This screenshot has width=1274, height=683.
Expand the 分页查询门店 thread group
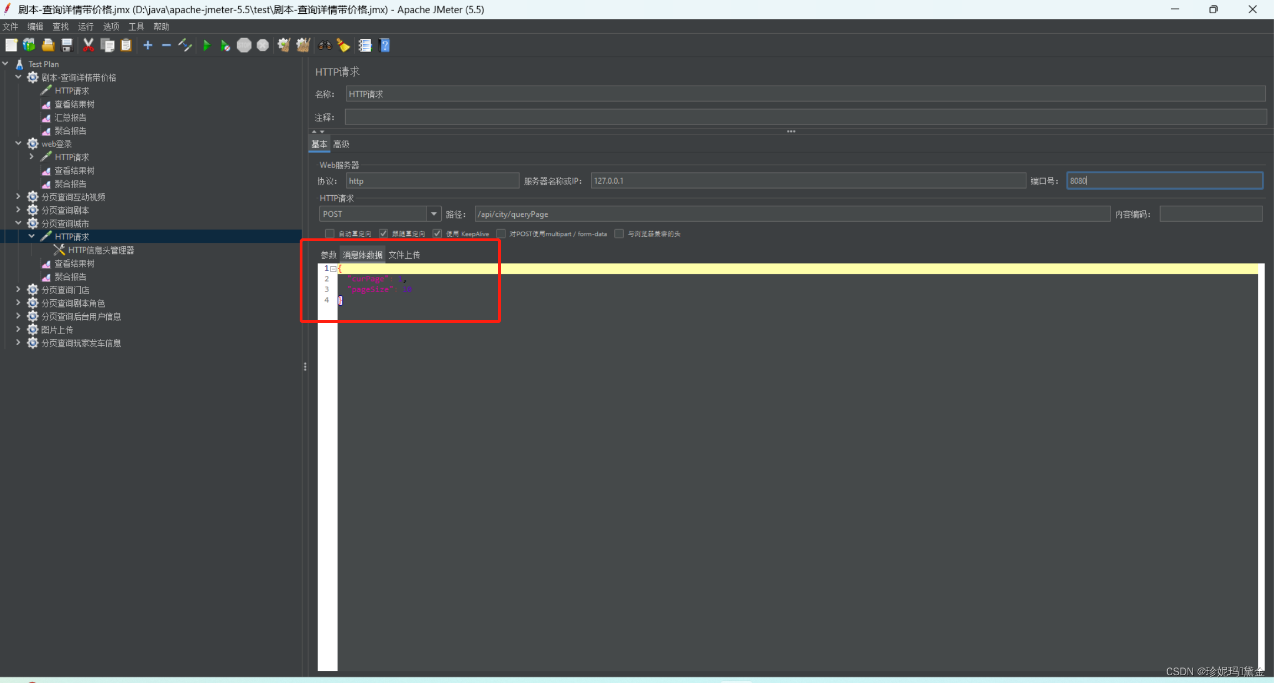[18, 289]
